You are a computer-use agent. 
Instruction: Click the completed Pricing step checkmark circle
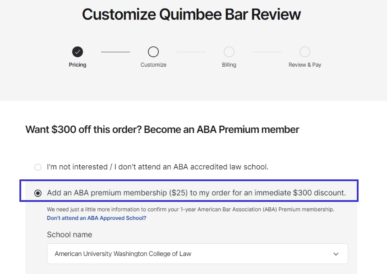click(x=78, y=52)
